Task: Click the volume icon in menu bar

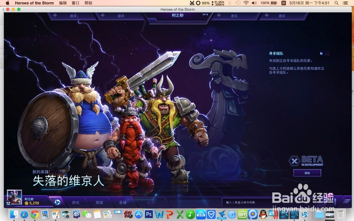Action: [x=254, y=3]
